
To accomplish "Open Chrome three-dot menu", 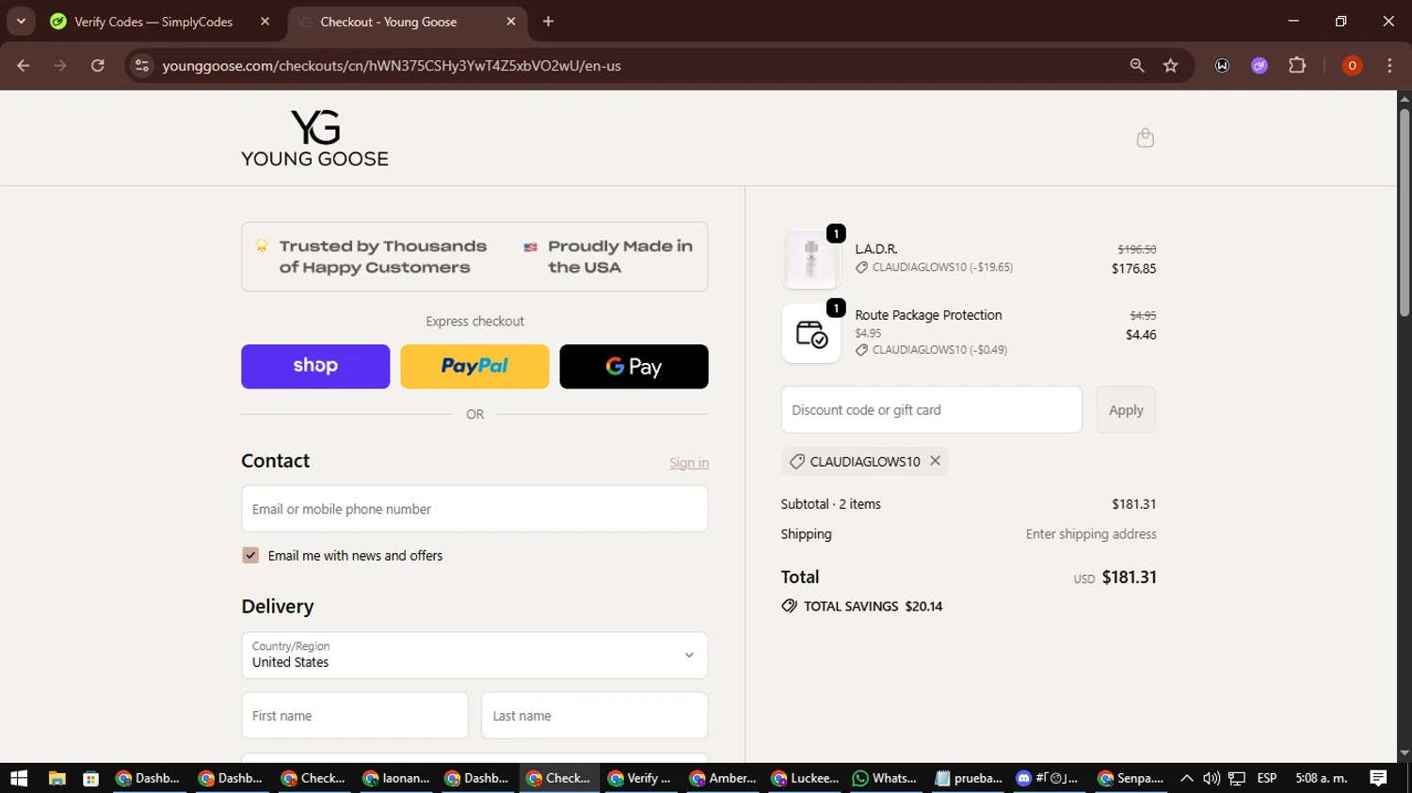I will (1389, 66).
